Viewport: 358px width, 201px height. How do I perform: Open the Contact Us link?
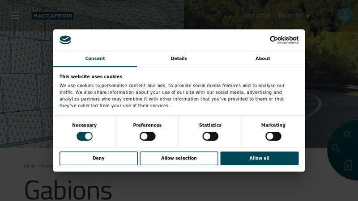pos(257,16)
